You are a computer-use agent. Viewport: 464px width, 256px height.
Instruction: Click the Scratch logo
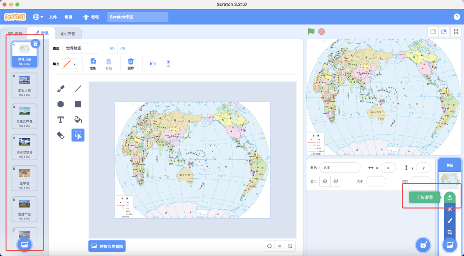click(x=15, y=17)
